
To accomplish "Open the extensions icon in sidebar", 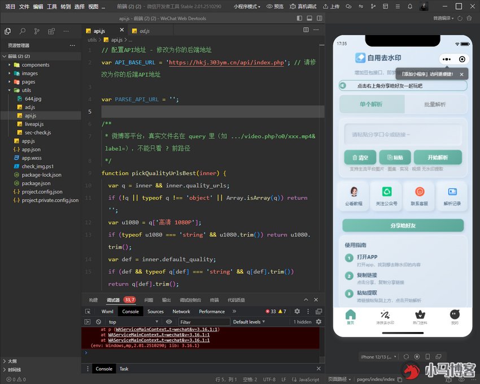I will click(51, 31).
